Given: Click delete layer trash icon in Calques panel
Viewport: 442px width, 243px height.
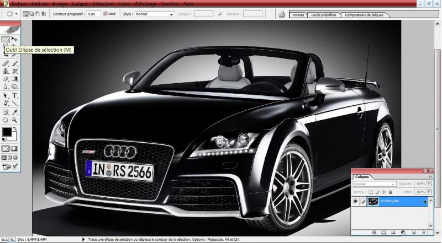Looking at the screenshot, I should [x=423, y=233].
